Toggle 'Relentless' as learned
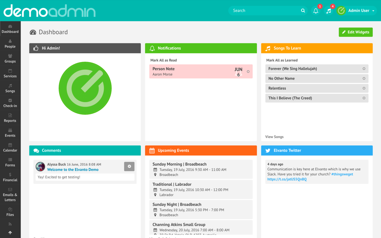This screenshot has width=381, height=238. [364, 88]
